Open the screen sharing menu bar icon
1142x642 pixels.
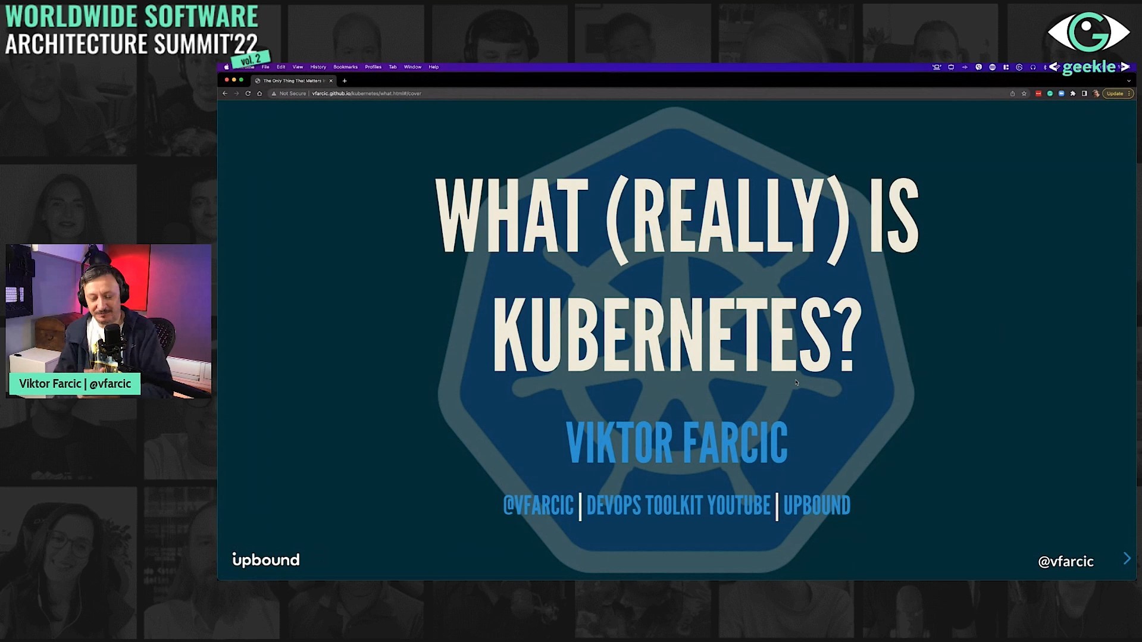tap(937, 67)
